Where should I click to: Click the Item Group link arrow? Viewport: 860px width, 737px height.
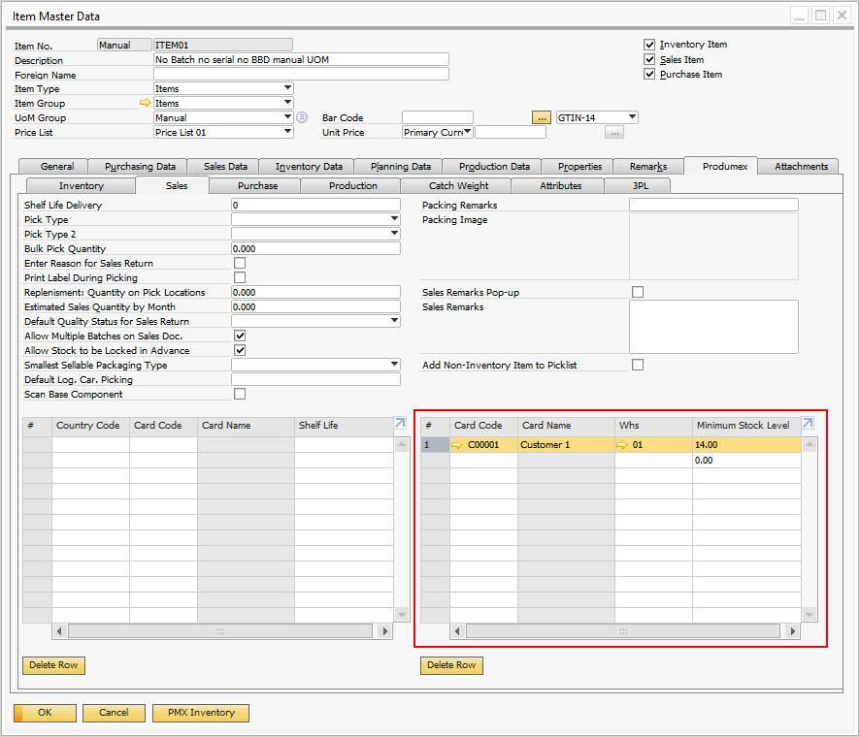(146, 103)
